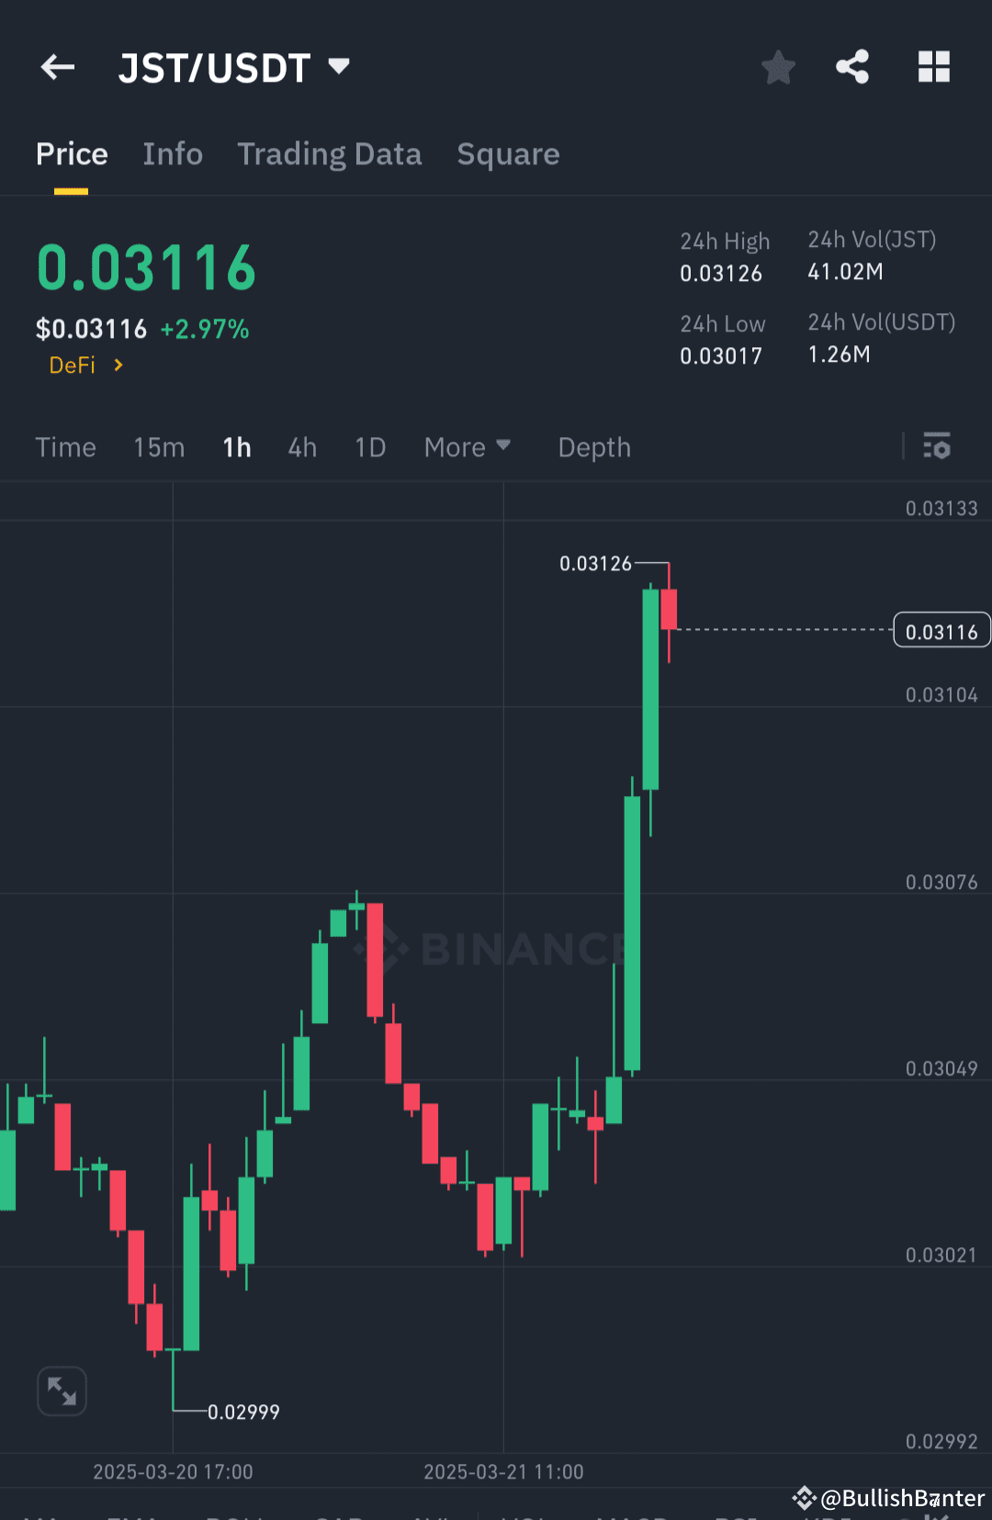Expand the More timeframe dropdown
The width and height of the screenshot is (992, 1520).
point(467,447)
